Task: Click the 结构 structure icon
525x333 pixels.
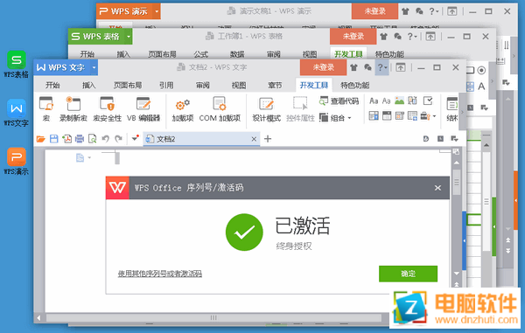Action: [x=452, y=108]
